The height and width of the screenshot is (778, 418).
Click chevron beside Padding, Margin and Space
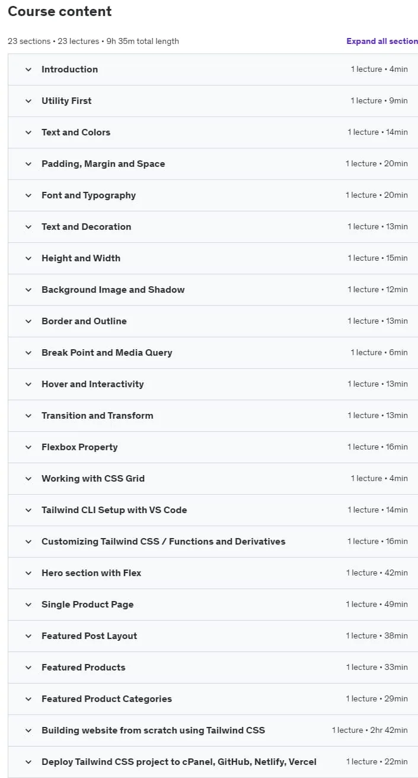pyautogui.click(x=28, y=164)
